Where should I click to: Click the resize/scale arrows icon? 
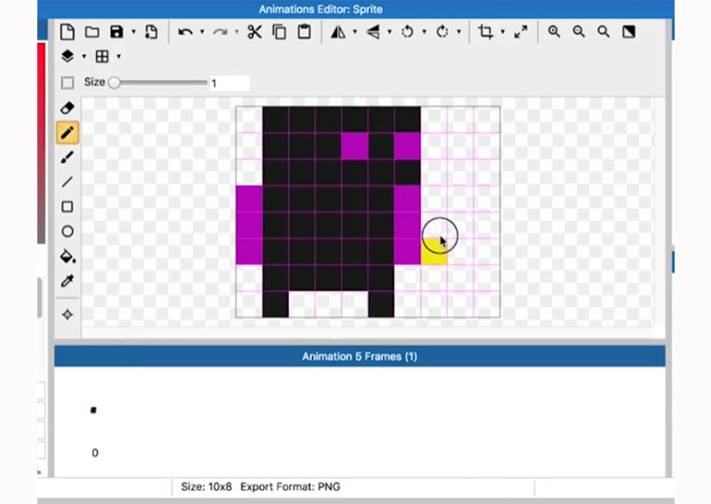tap(521, 32)
